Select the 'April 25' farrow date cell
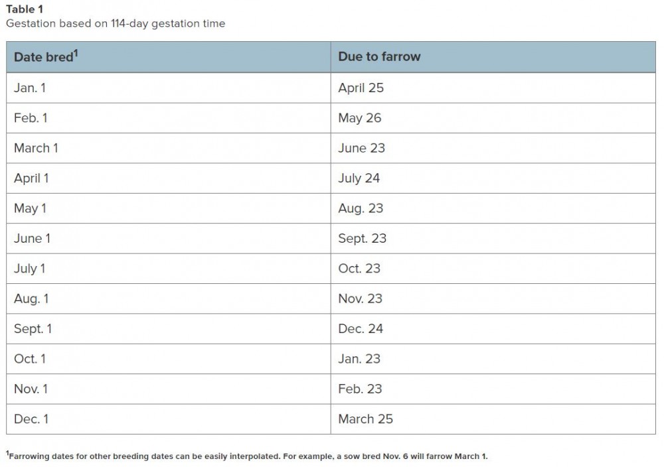The width and height of the screenshot is (664, 467). click(x=493, y=88)
